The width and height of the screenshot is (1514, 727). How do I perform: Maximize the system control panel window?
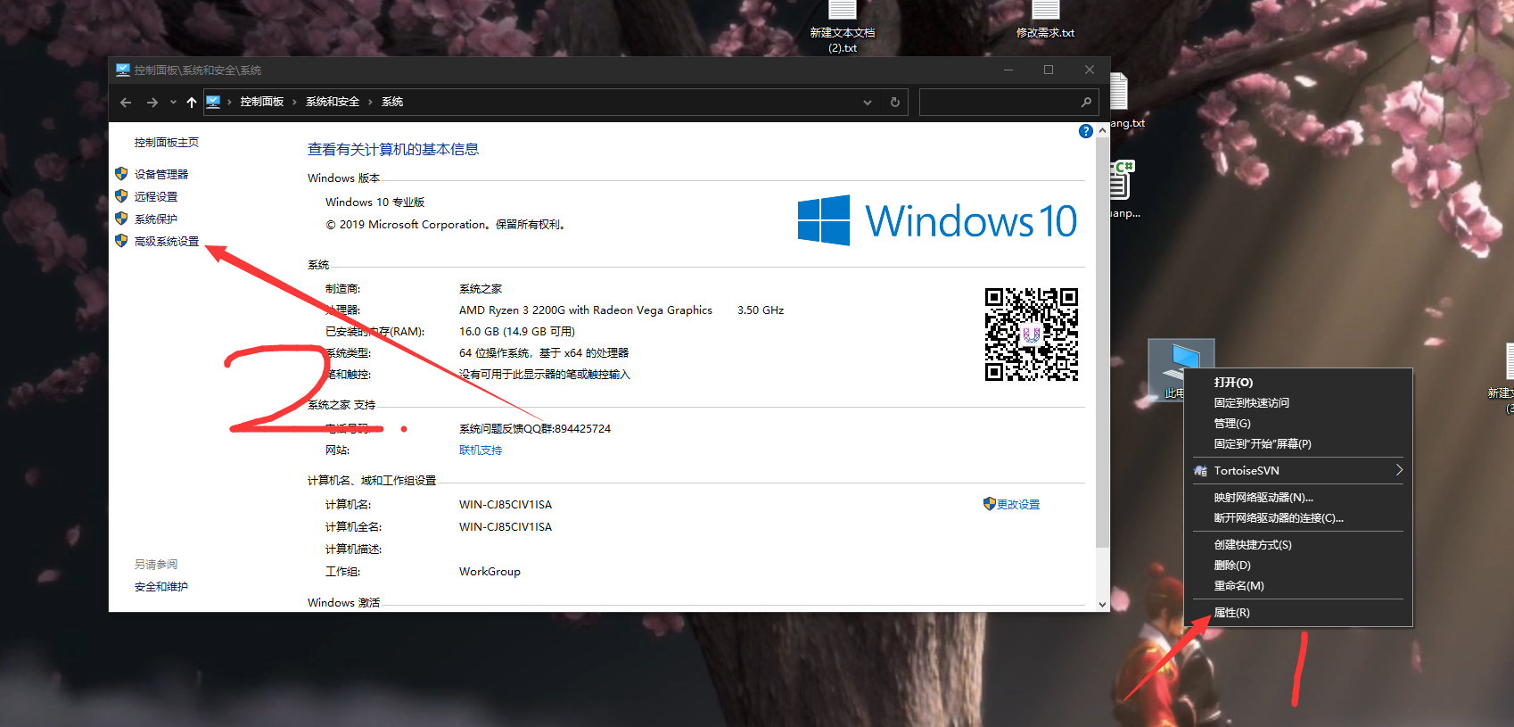pos(1049,70)
